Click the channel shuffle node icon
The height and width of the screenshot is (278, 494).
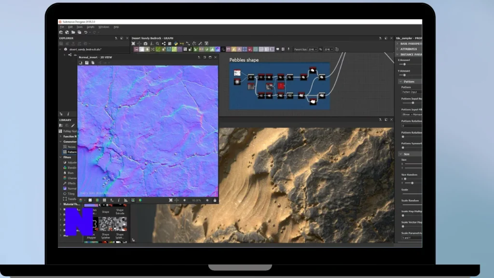pos(152,50)
